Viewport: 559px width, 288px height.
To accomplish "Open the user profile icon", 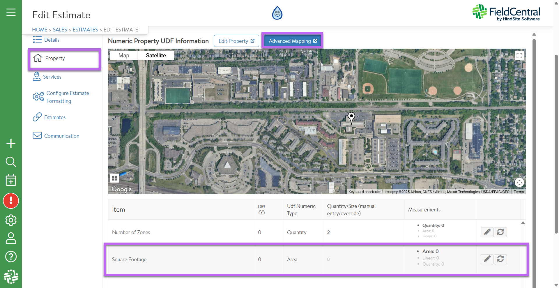I will pyautogui.click(x=11, y=238).
